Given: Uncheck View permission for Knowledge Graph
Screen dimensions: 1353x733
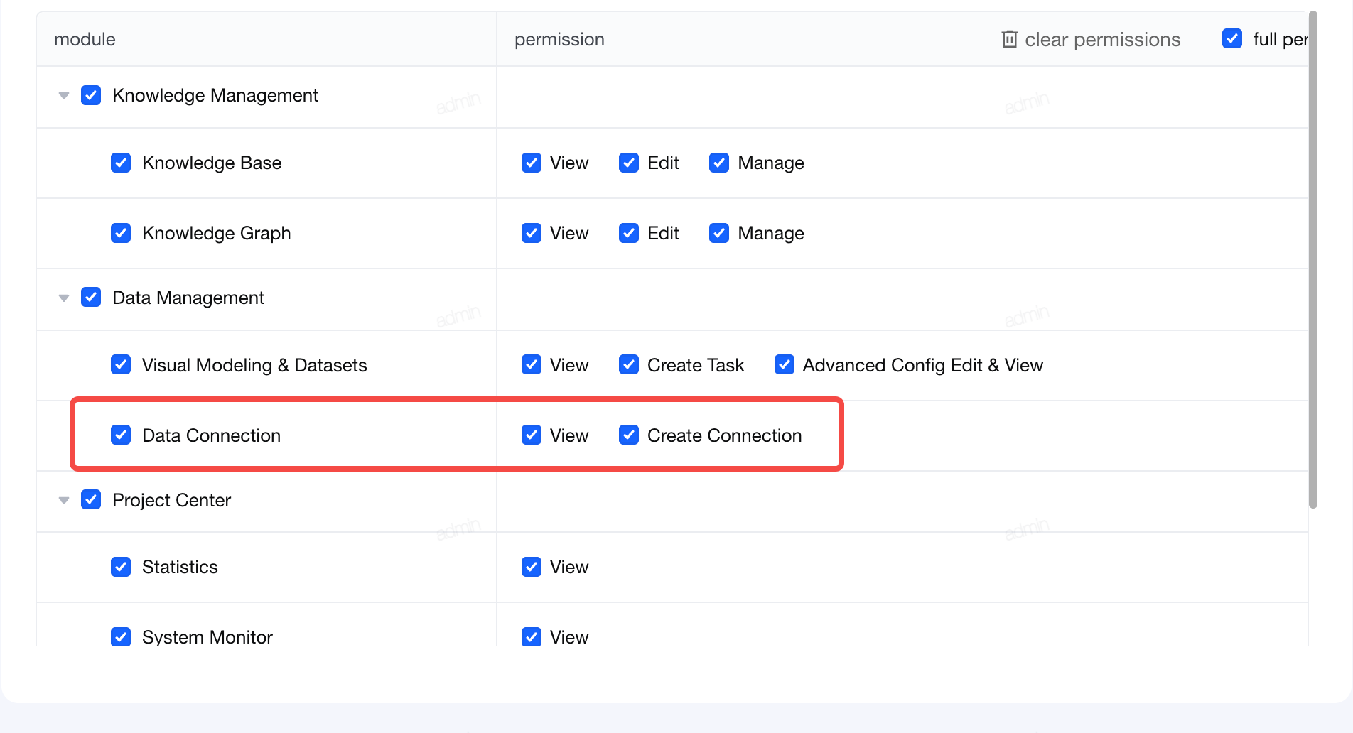Looking at the screenshot, I should (532, 233).
